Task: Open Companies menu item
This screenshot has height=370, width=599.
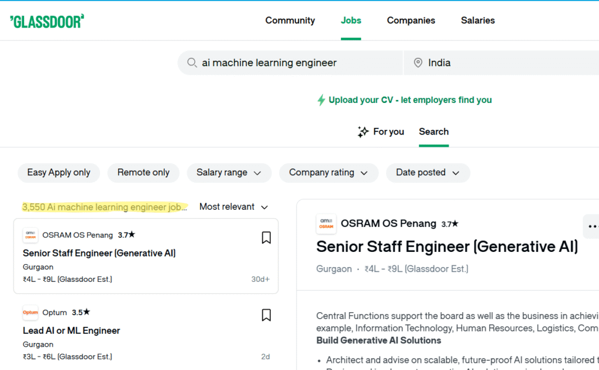Action: (x=411, y=20)
